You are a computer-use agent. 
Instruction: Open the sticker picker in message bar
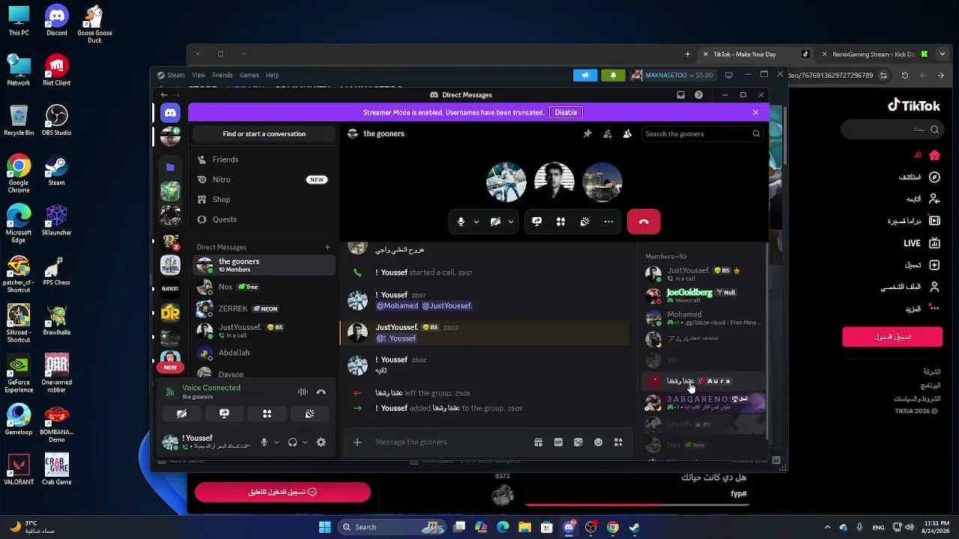tap(578, 442)
